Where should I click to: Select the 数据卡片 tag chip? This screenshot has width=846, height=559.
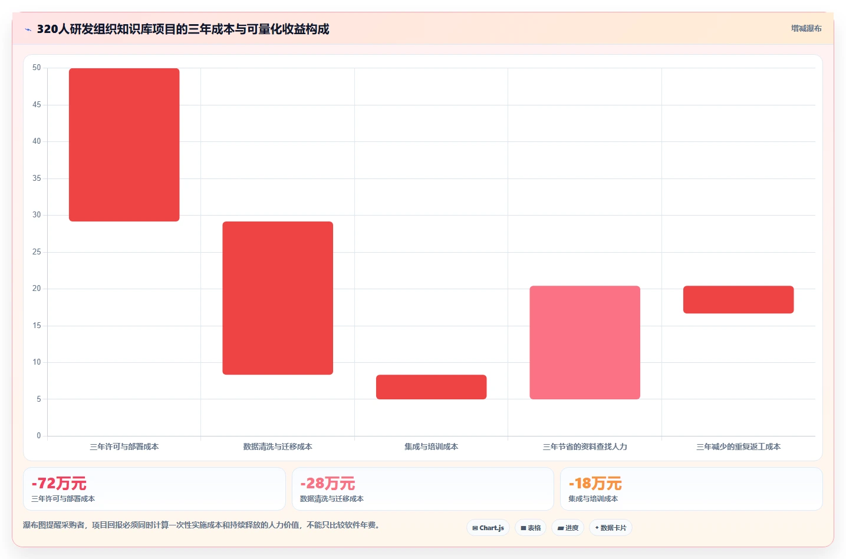(x=611, y=528)
